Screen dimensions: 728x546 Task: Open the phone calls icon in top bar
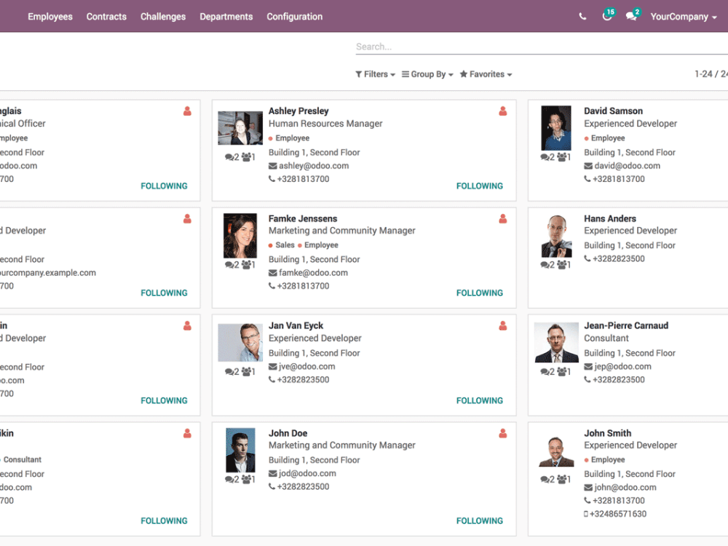tap(582, 16)
